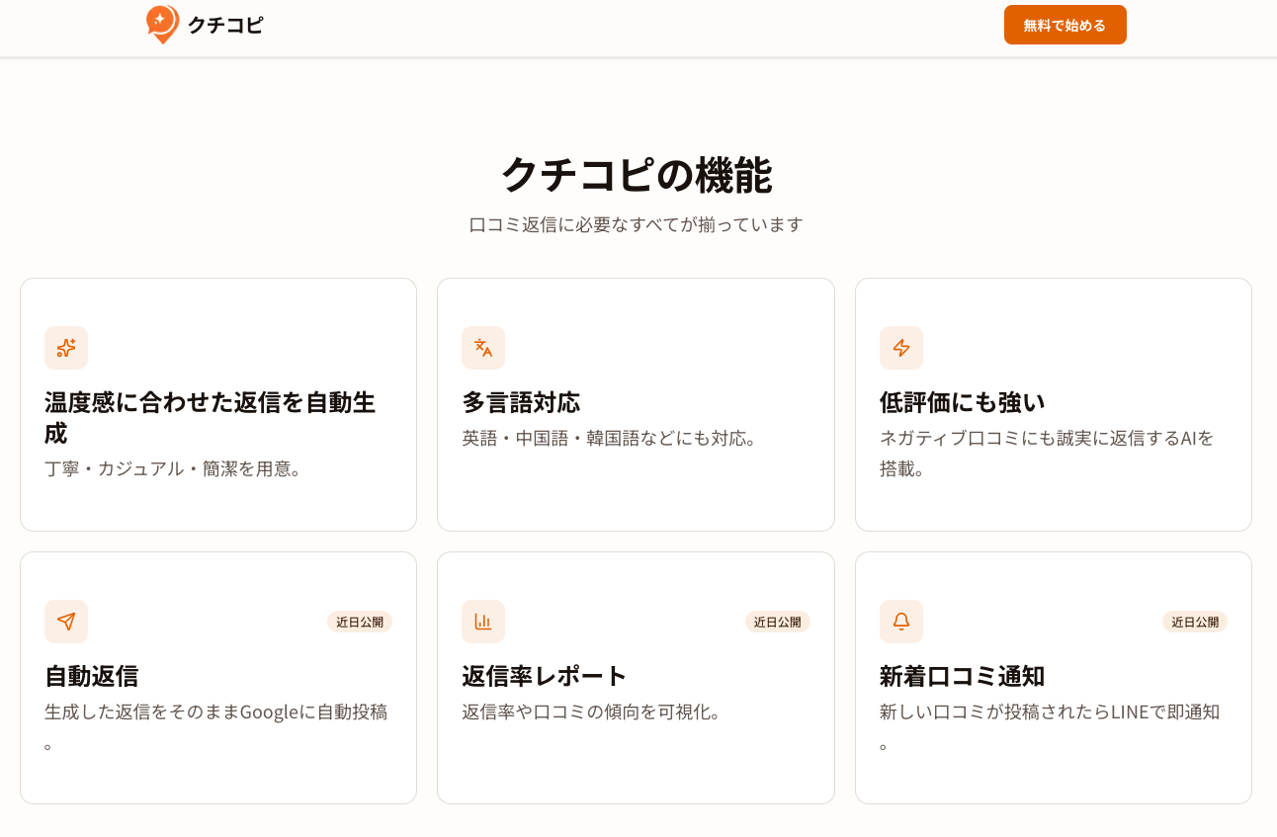Select the 近日公開 badge on 新着口コミ通知 card
The image size is (1277, 837).
[x=1194, y=622]
